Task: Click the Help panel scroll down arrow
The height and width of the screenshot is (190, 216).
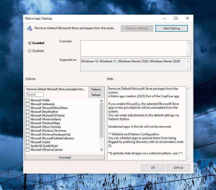Action: point(189,158)
